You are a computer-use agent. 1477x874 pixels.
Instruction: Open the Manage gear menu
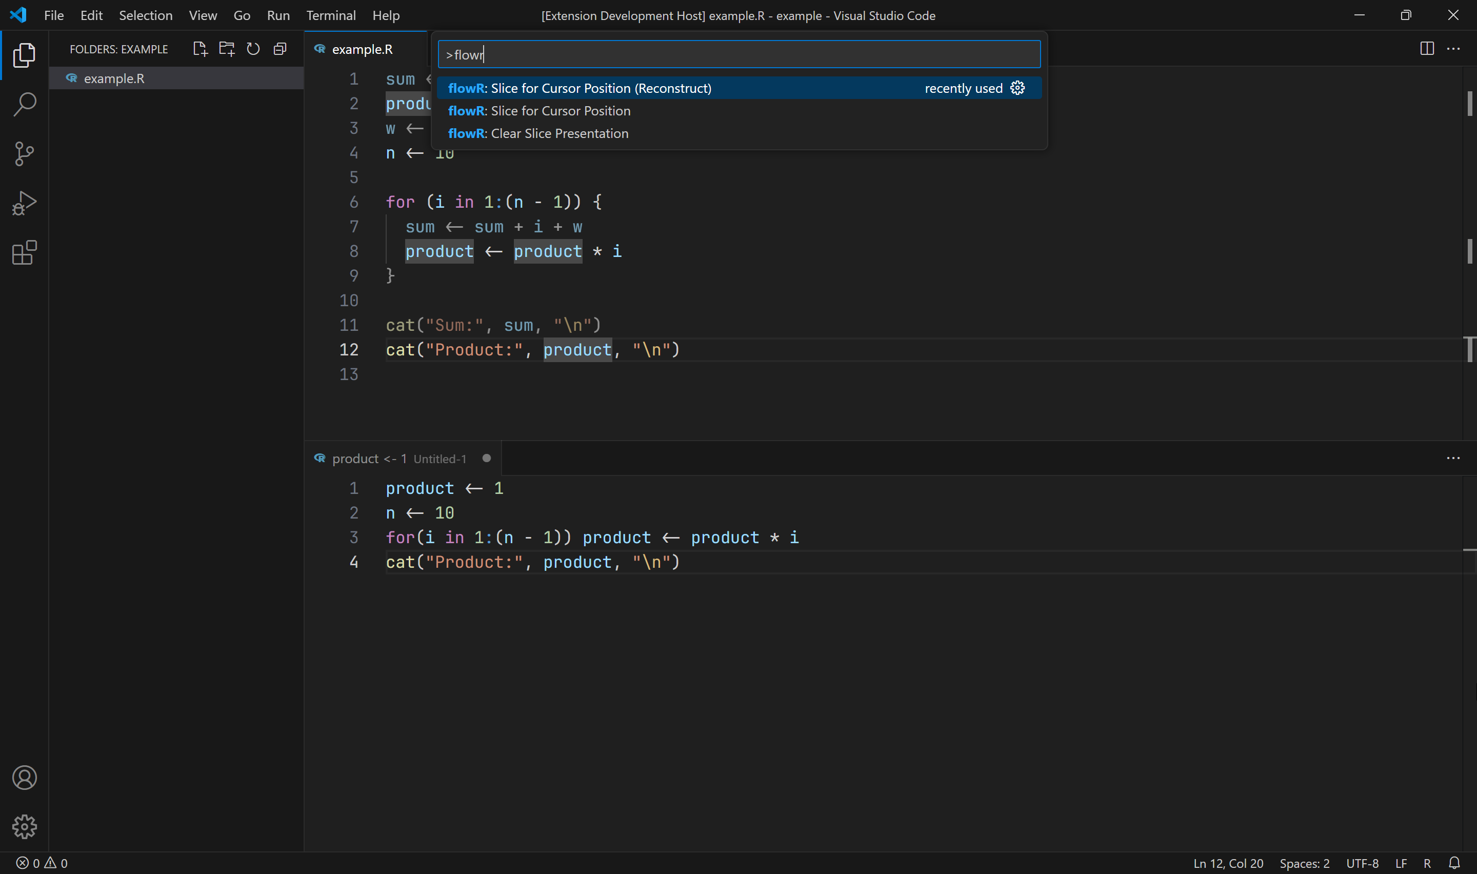(24, 827)
